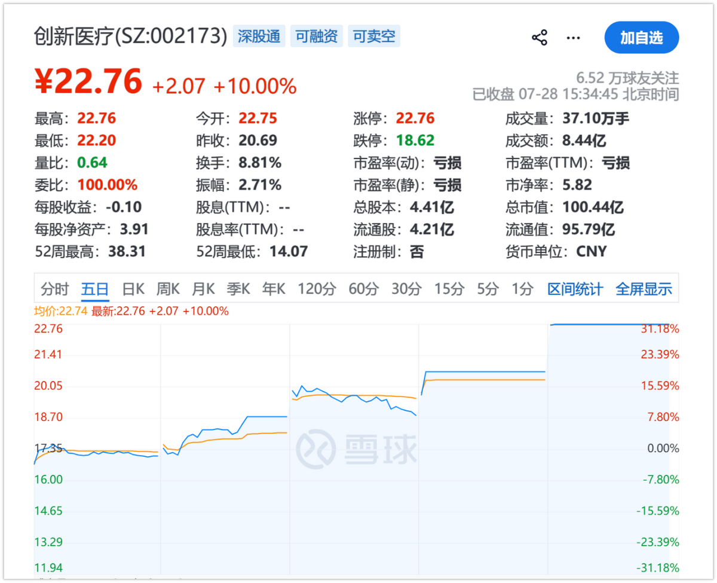Click the 总市值 value 100.44亿

point(593,207)
